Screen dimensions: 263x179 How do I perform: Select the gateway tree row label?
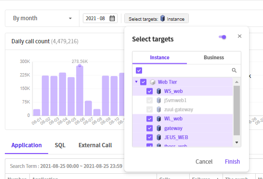(x=173, y=128)
